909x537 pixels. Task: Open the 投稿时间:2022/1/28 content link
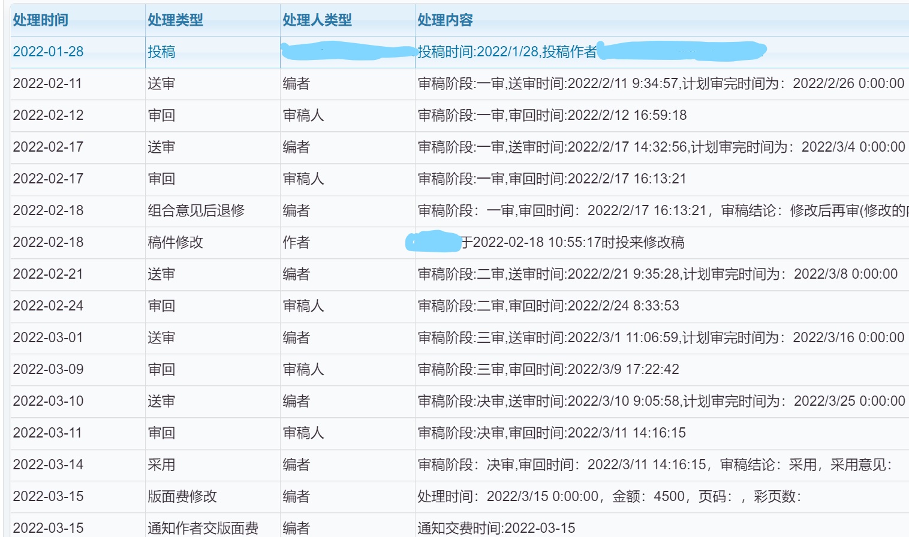point(507,52)
